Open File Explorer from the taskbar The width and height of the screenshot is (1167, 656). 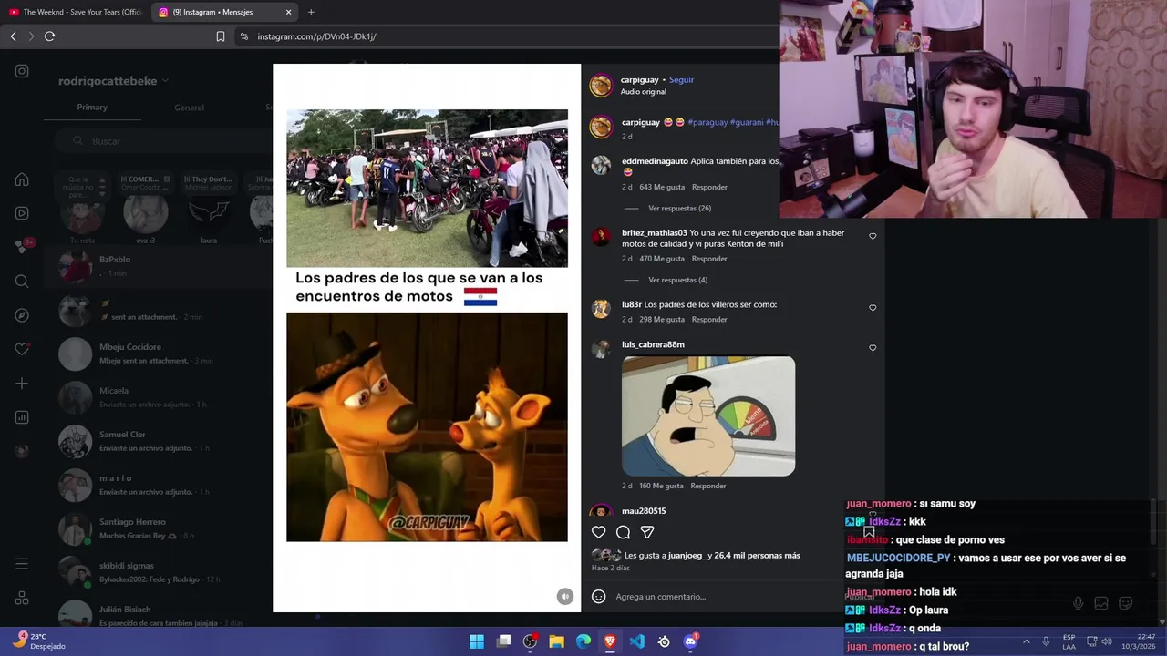coord(556,641)
